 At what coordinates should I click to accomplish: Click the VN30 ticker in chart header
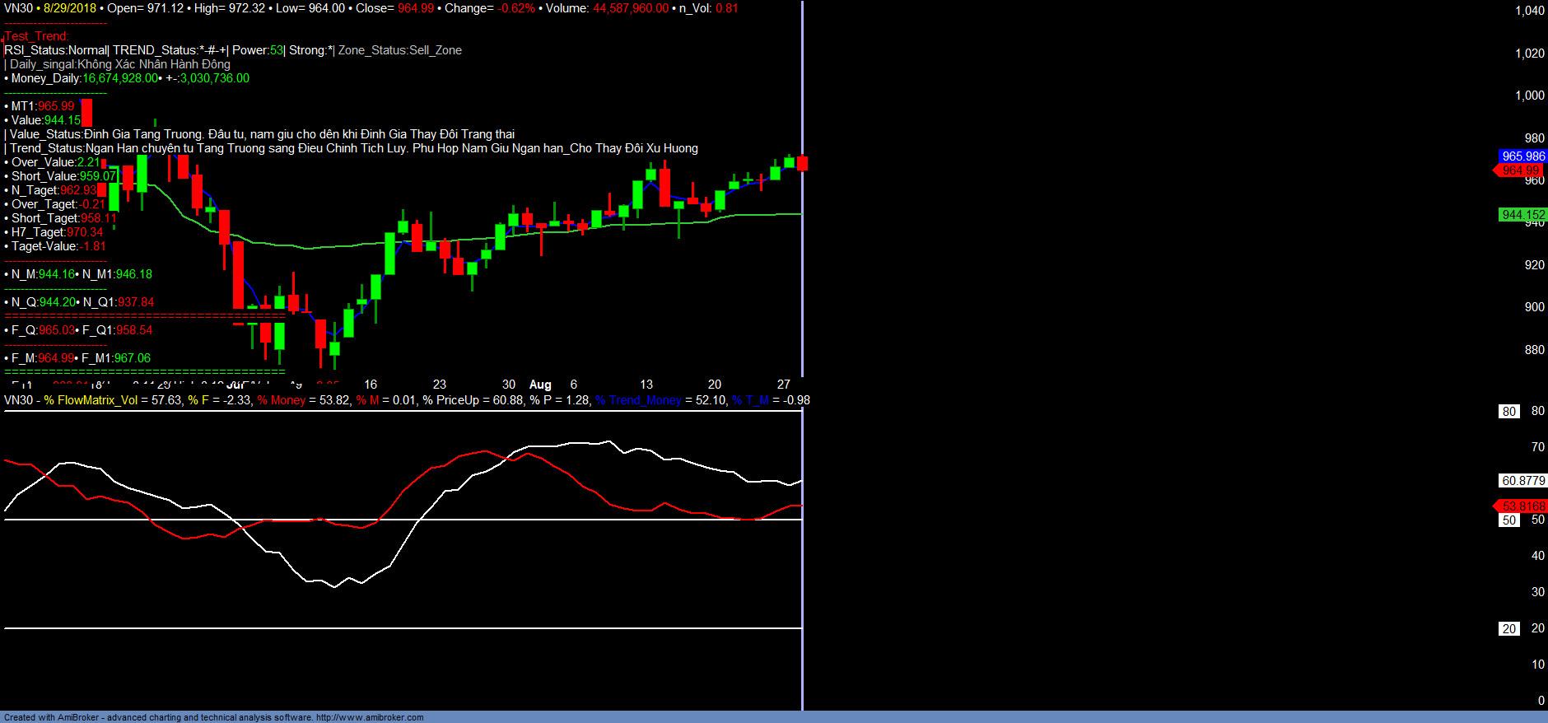coord(18,8)
